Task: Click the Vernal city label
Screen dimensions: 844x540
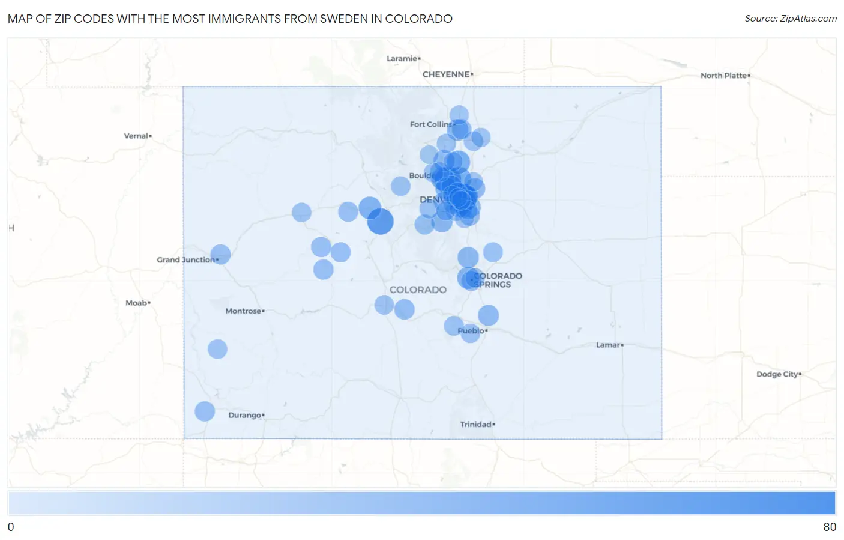Action: pos(137,136)
